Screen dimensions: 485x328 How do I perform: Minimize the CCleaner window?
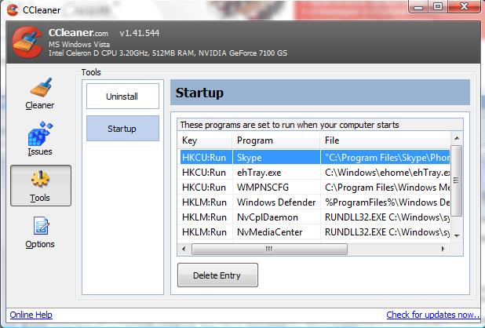point(418,6)
